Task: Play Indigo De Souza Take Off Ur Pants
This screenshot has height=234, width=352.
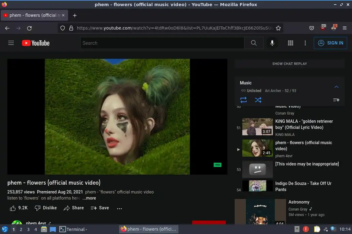Action: (x=290, y=186)
